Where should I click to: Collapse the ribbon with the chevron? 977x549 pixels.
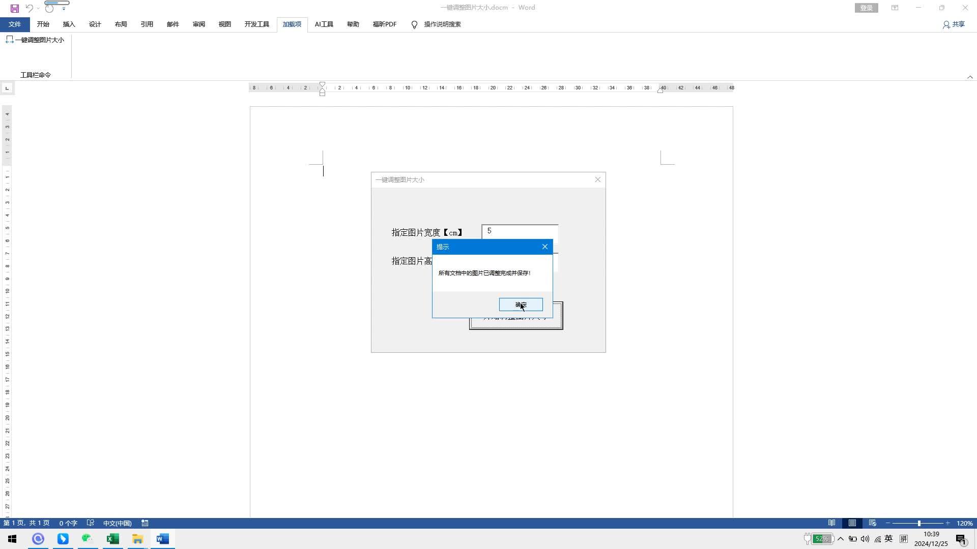pos(970,77)
